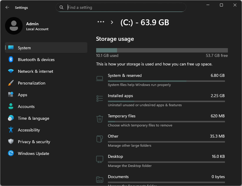Click the Time & language globe icon

coord(11,118)
